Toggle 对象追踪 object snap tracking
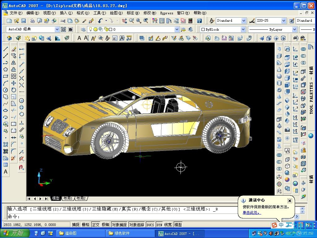This screenshot has width=317, height=238. pos(137,224)
